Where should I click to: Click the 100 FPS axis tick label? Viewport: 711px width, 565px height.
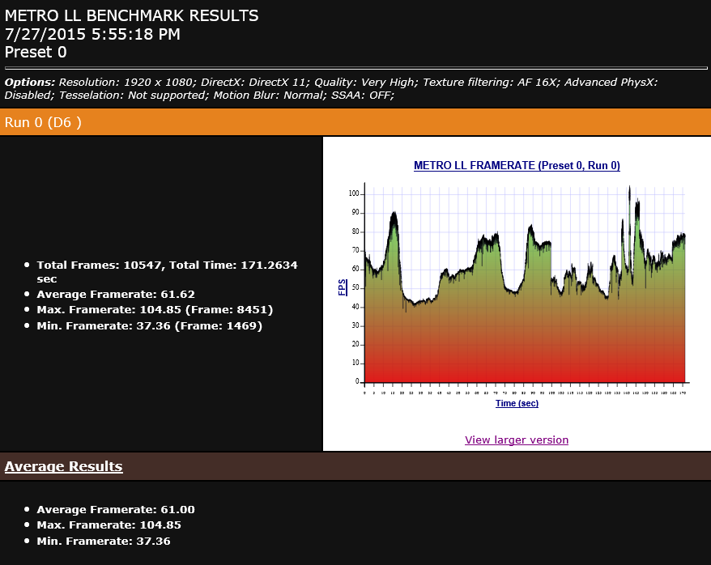(x=353, y=193)
